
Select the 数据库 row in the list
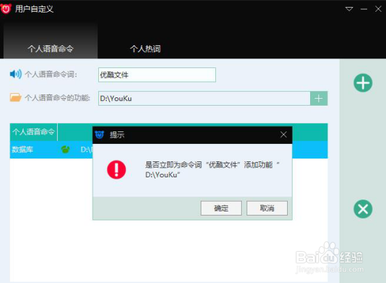169,149
